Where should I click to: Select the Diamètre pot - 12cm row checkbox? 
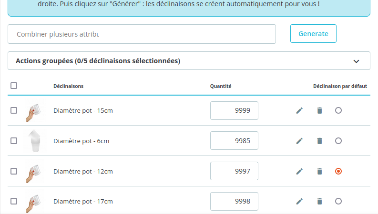(14, 171)
